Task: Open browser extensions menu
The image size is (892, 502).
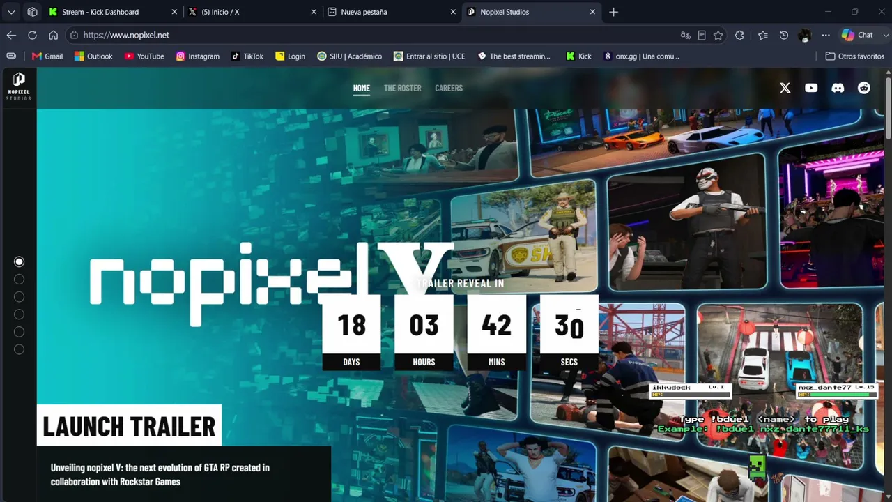Action: (x=739, y=35)
